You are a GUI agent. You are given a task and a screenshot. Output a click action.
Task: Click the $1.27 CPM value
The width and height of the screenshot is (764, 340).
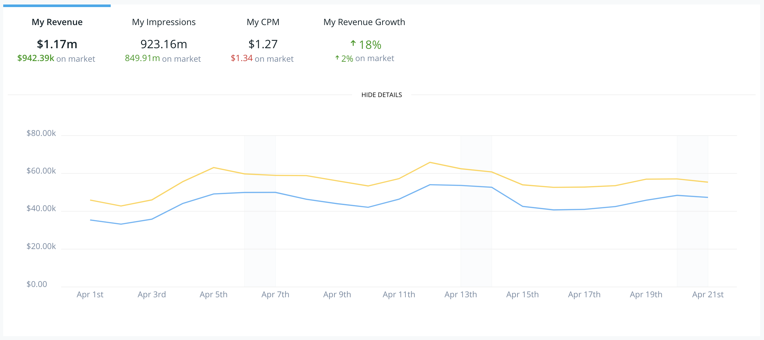[263, 44]
